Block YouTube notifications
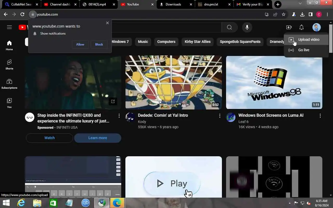 point(99,44)
